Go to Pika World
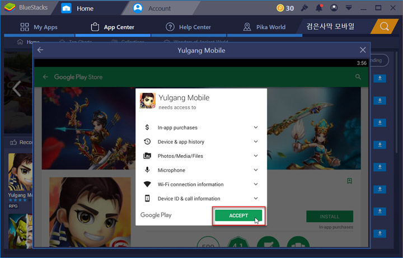 264,27
